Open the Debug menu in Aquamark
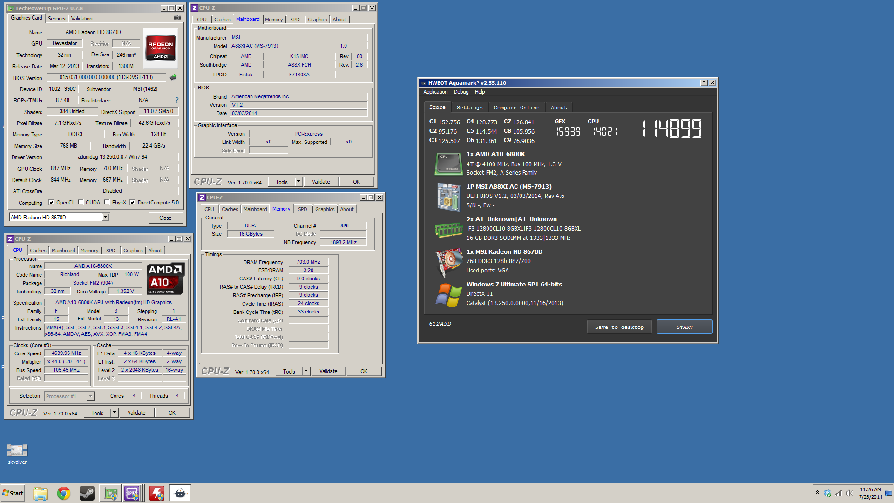Screen dimensions: 894x503 (461, 92)
